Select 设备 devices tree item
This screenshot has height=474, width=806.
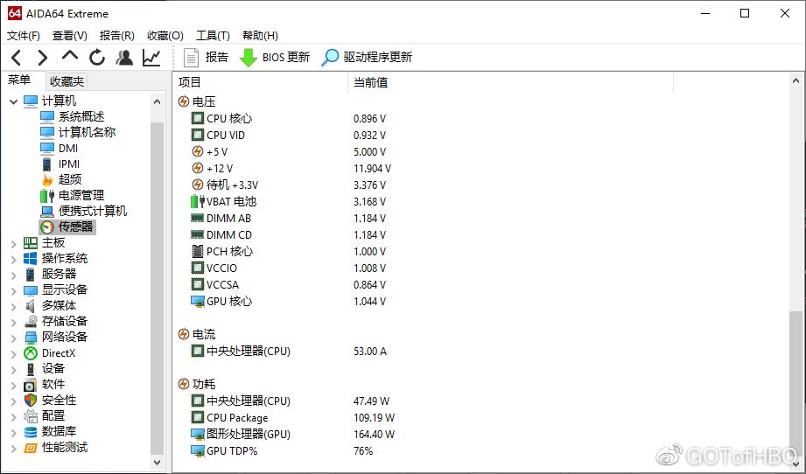[x=53, y=368]
